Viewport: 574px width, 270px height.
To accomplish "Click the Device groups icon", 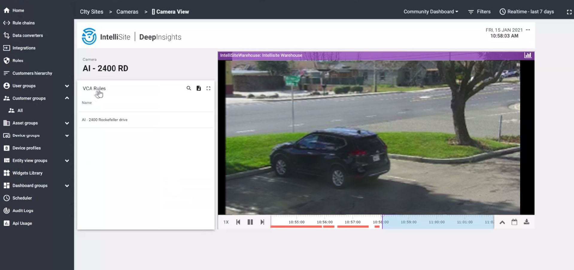I will coord(7,135).
